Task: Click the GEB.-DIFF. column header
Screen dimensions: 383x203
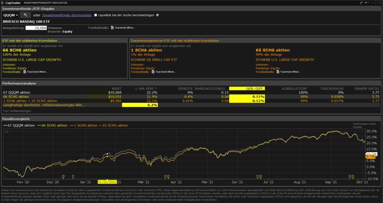Action: 247,89
